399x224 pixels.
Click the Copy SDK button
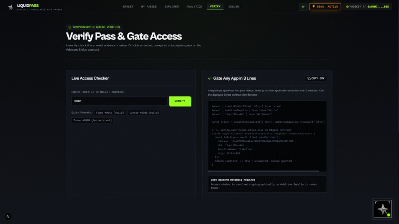pos(316,78)
